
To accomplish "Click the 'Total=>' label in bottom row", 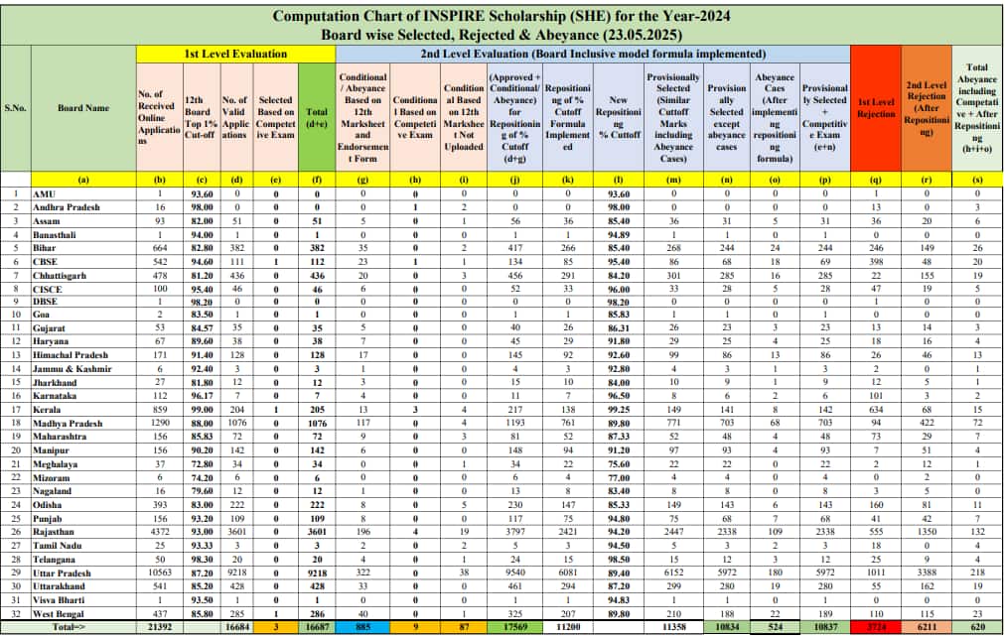I will [68, 627].
